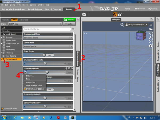This screenshot has height=120, width=160.
Task: Choose Browse... in image menu
Action: pyautogui.click(x=30, y=76)
